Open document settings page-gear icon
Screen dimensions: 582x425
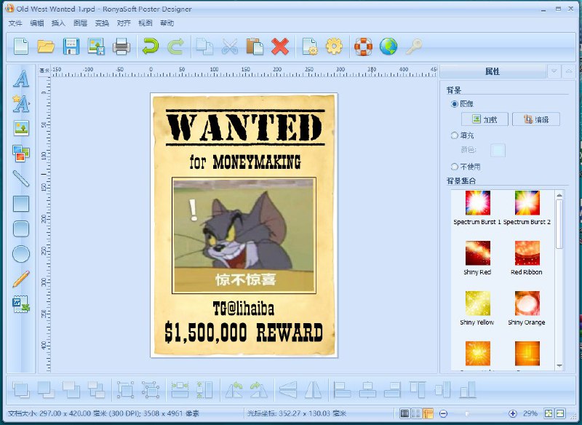(310, 47)
